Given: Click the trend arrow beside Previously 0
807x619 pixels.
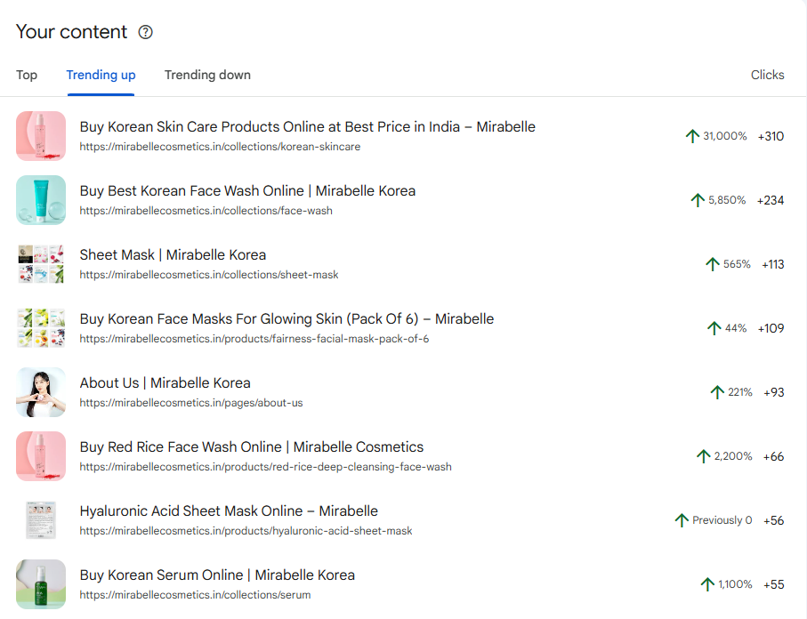Looking at the screenshot, I should pyautogui.click(x=682, y=519).
